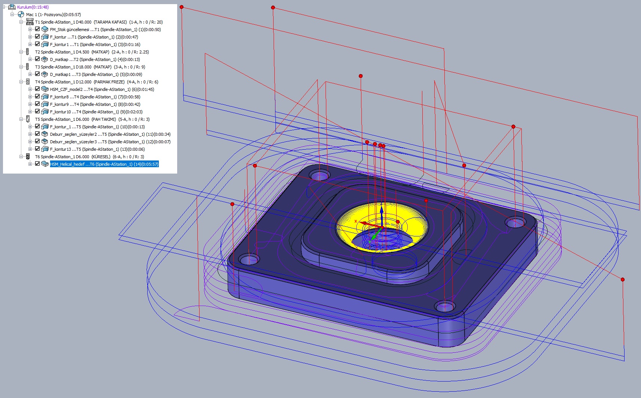641x398 pixels.
Task: Expand the D_matkap ...T2 operation node
Action: click(x=30, y=59)
